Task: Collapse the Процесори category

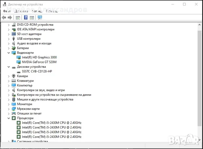Action: 9,118
